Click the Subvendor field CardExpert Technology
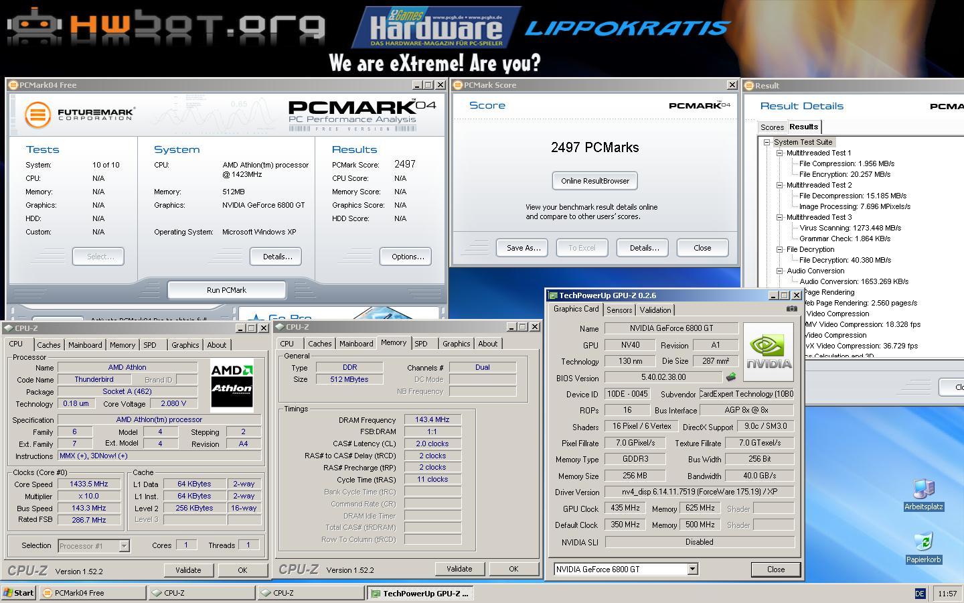The height and width of the screenshot is (603, 964). 746,394
